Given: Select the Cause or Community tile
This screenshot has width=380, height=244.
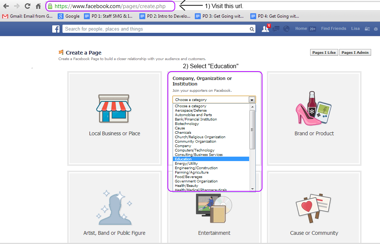Looking at the screenshot, I should pyautogui.click(x=314, y=208).
